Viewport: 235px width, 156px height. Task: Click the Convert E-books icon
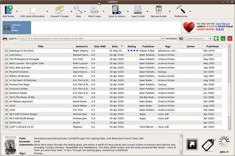59,10
